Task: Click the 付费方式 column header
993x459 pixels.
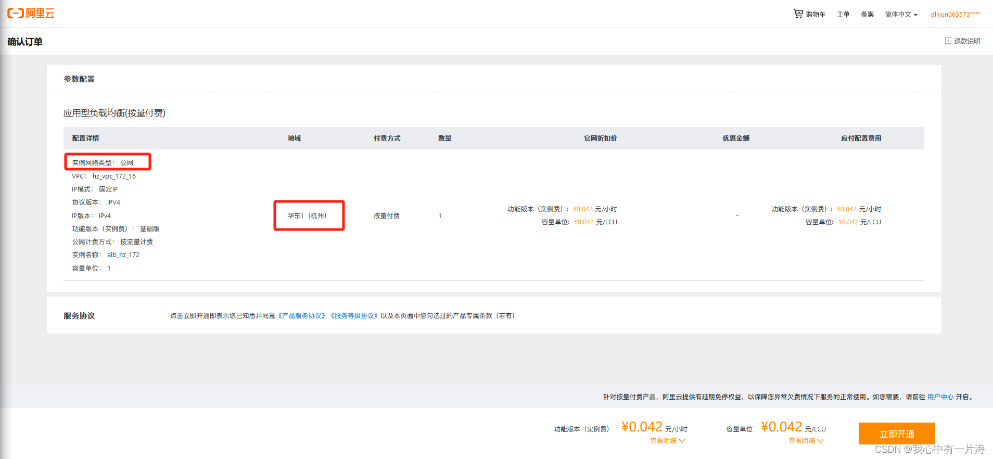Action: (387, 138)
